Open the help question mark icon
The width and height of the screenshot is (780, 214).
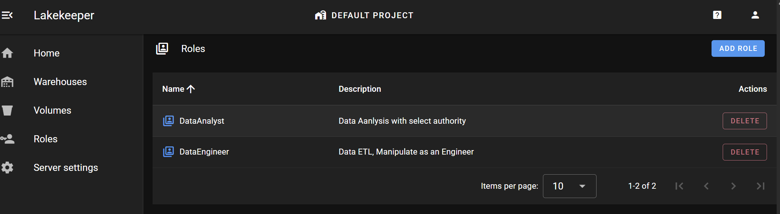[717, 15]
